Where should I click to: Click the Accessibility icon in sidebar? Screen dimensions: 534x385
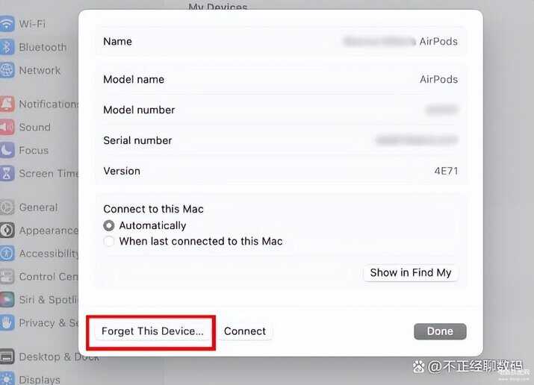click(7, 254)
